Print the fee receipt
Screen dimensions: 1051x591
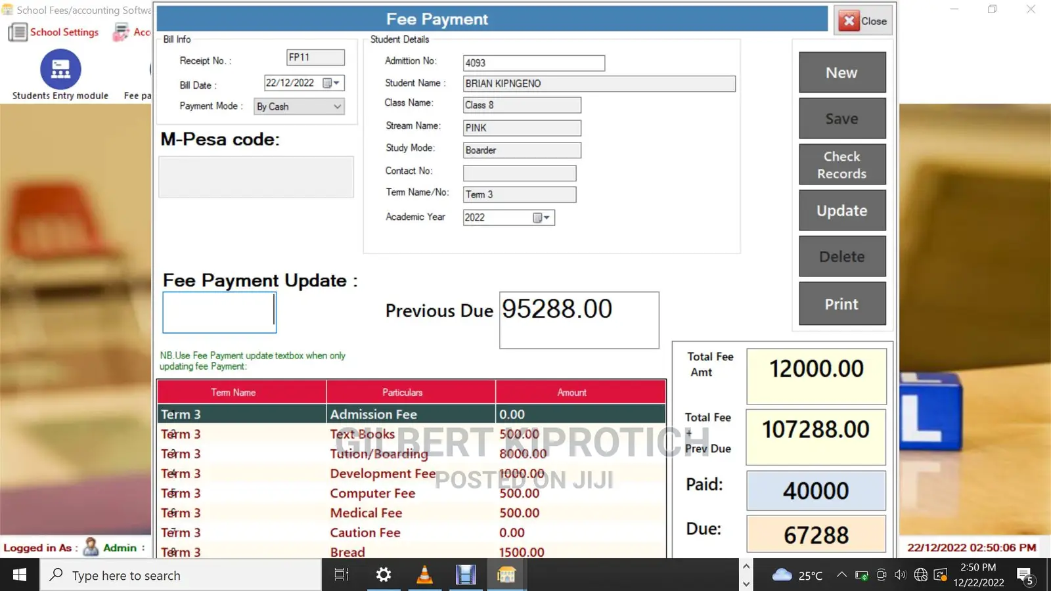(842, 303)
